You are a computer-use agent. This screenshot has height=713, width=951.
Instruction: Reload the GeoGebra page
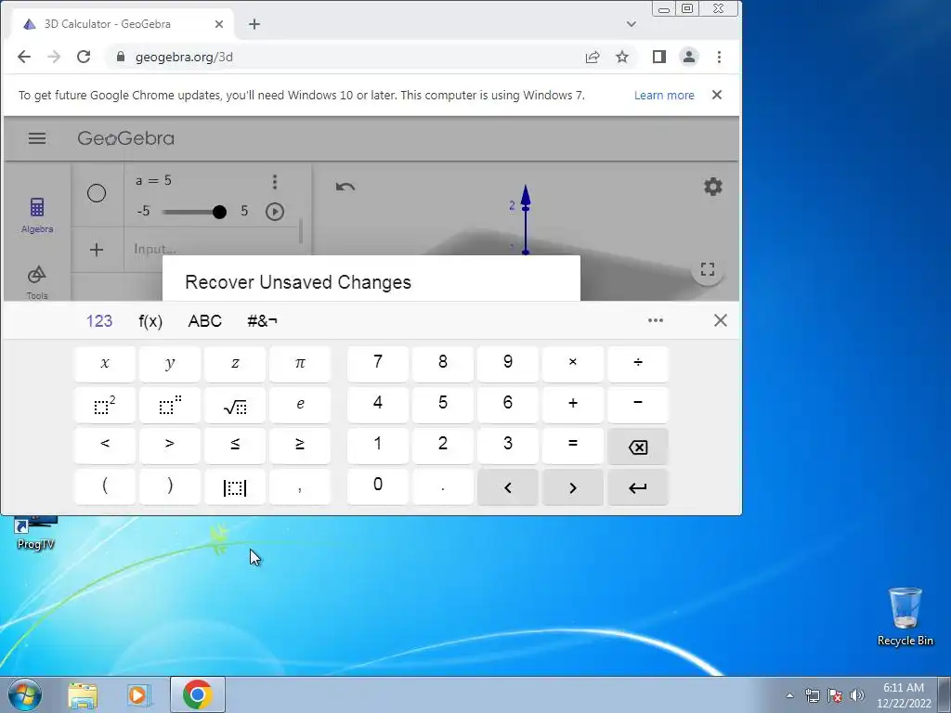[x=84, y=57]
